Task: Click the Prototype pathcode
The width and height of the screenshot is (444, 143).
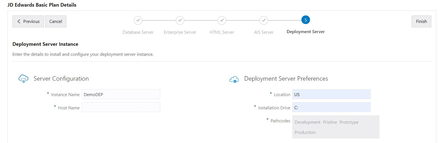Action: click(x=349, y=122)
